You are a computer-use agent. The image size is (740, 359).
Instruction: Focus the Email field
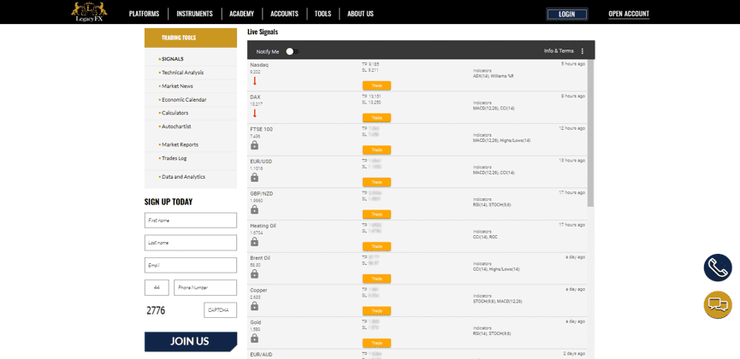(191, 265)
